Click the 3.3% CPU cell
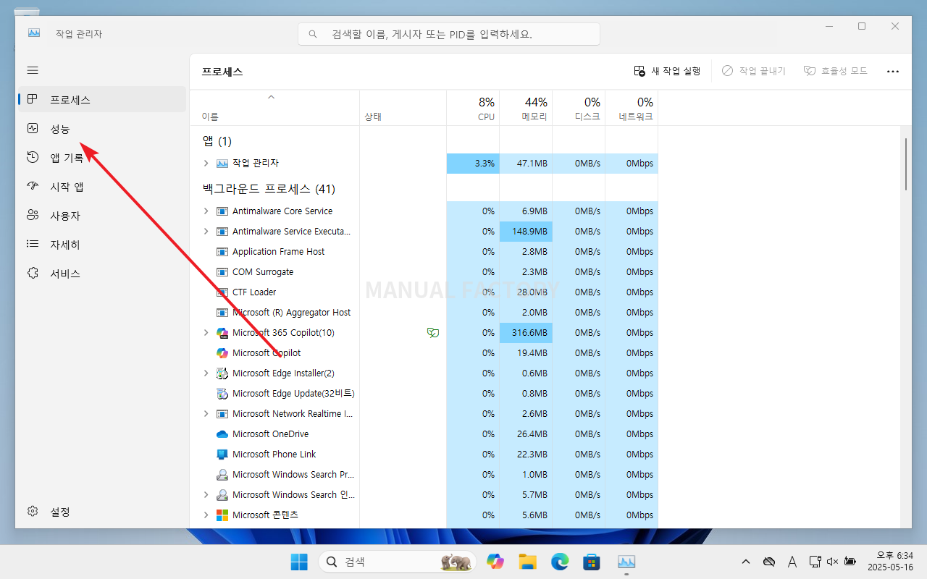The width and height of the screenshot is (927, 579). pyautogui.click(x=473, y=164)
